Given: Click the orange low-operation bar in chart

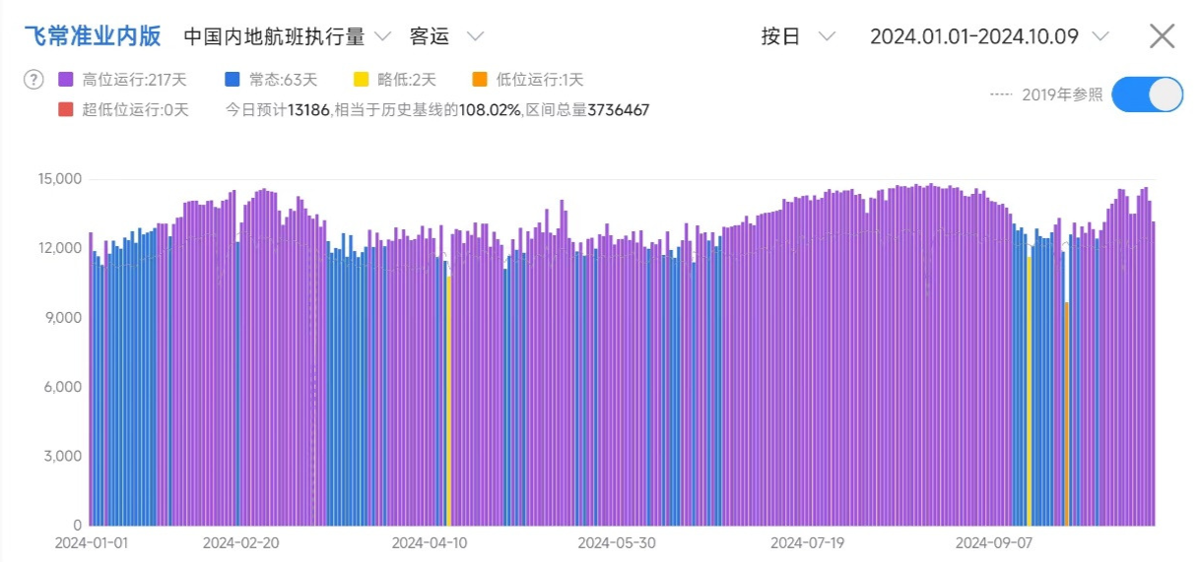Looking at the screenshot, I should [x=1067, y=413].
